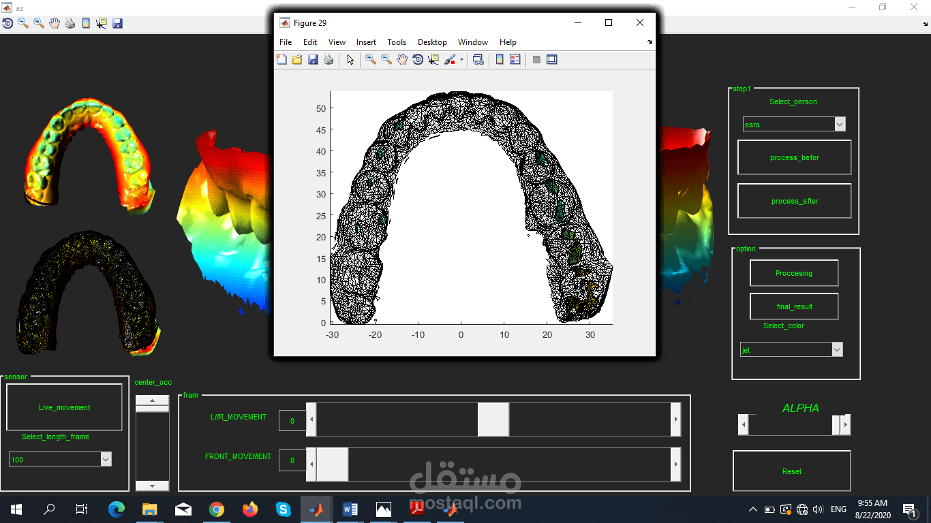Click Hide Plot Tools icon in Figure 29
The image size is (931, 523).
pyautogui.click(x=536, y=60)
